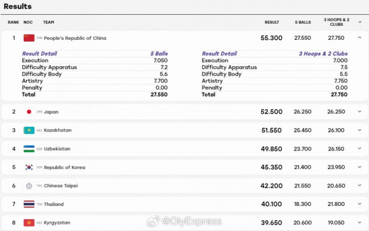
Task: Click the Thailand flag icon
Action: pos(29,204)
